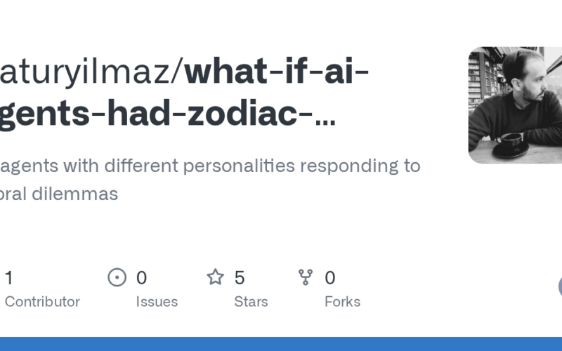The height and width of the screenshot is (351, 562).
Task: Click the Forks branch icon
Action: 306,277
